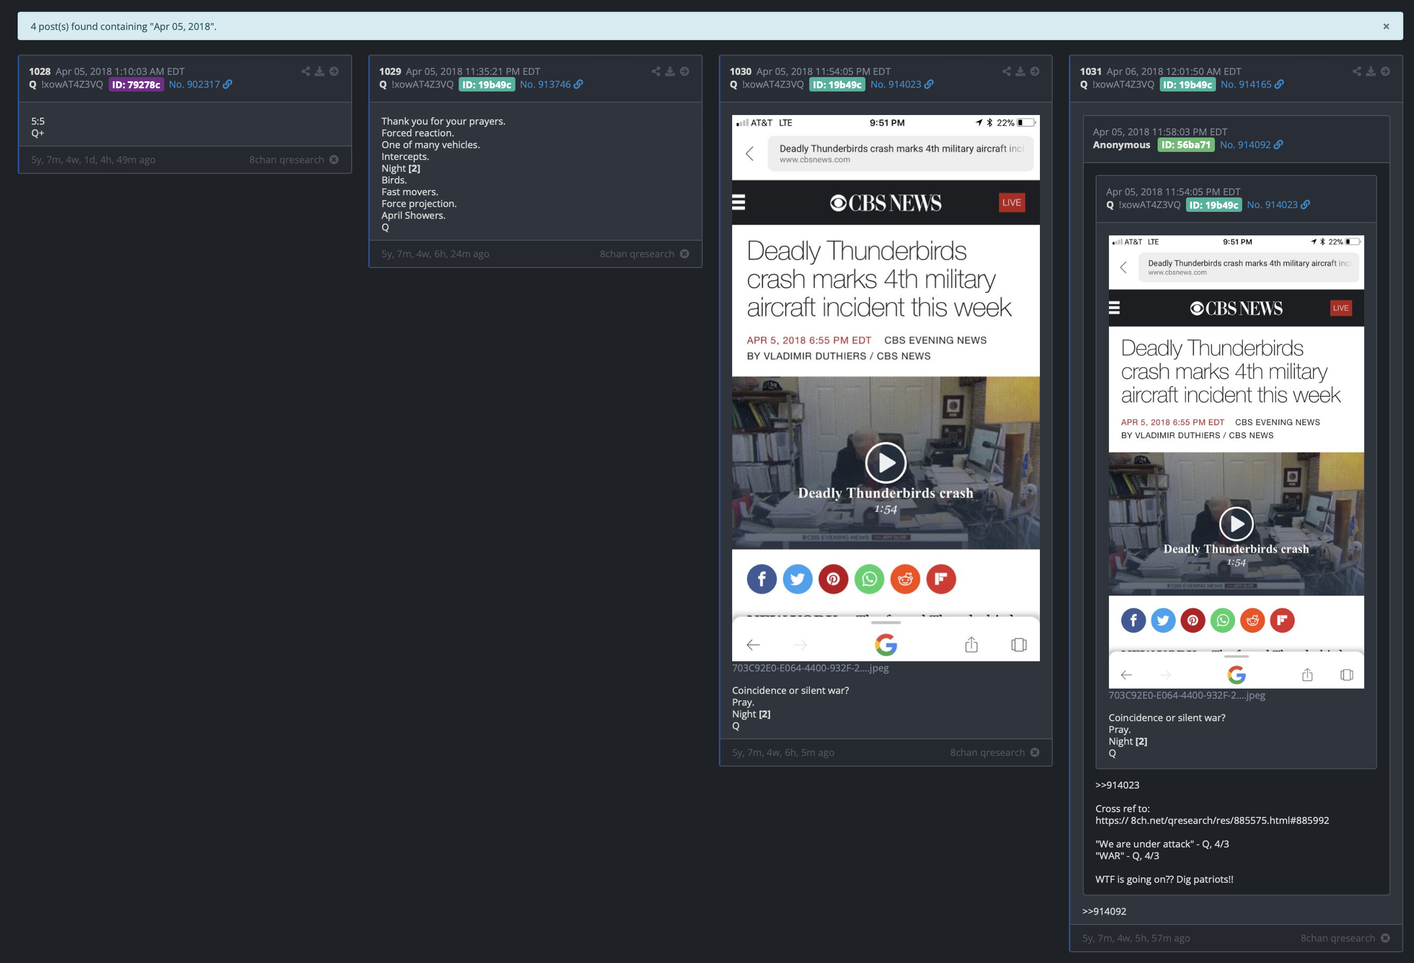Open No. 914023 link in nested quote

click(x=1278, y=204)
